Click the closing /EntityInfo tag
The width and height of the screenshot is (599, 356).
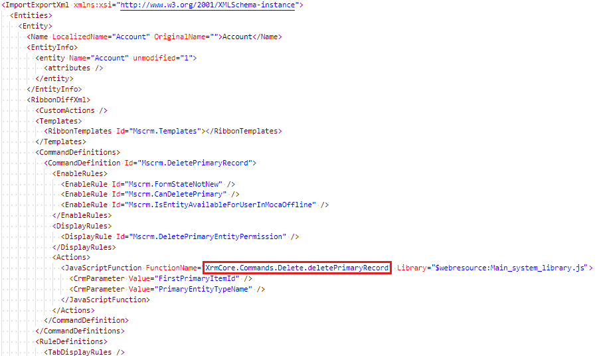[54, 90]
